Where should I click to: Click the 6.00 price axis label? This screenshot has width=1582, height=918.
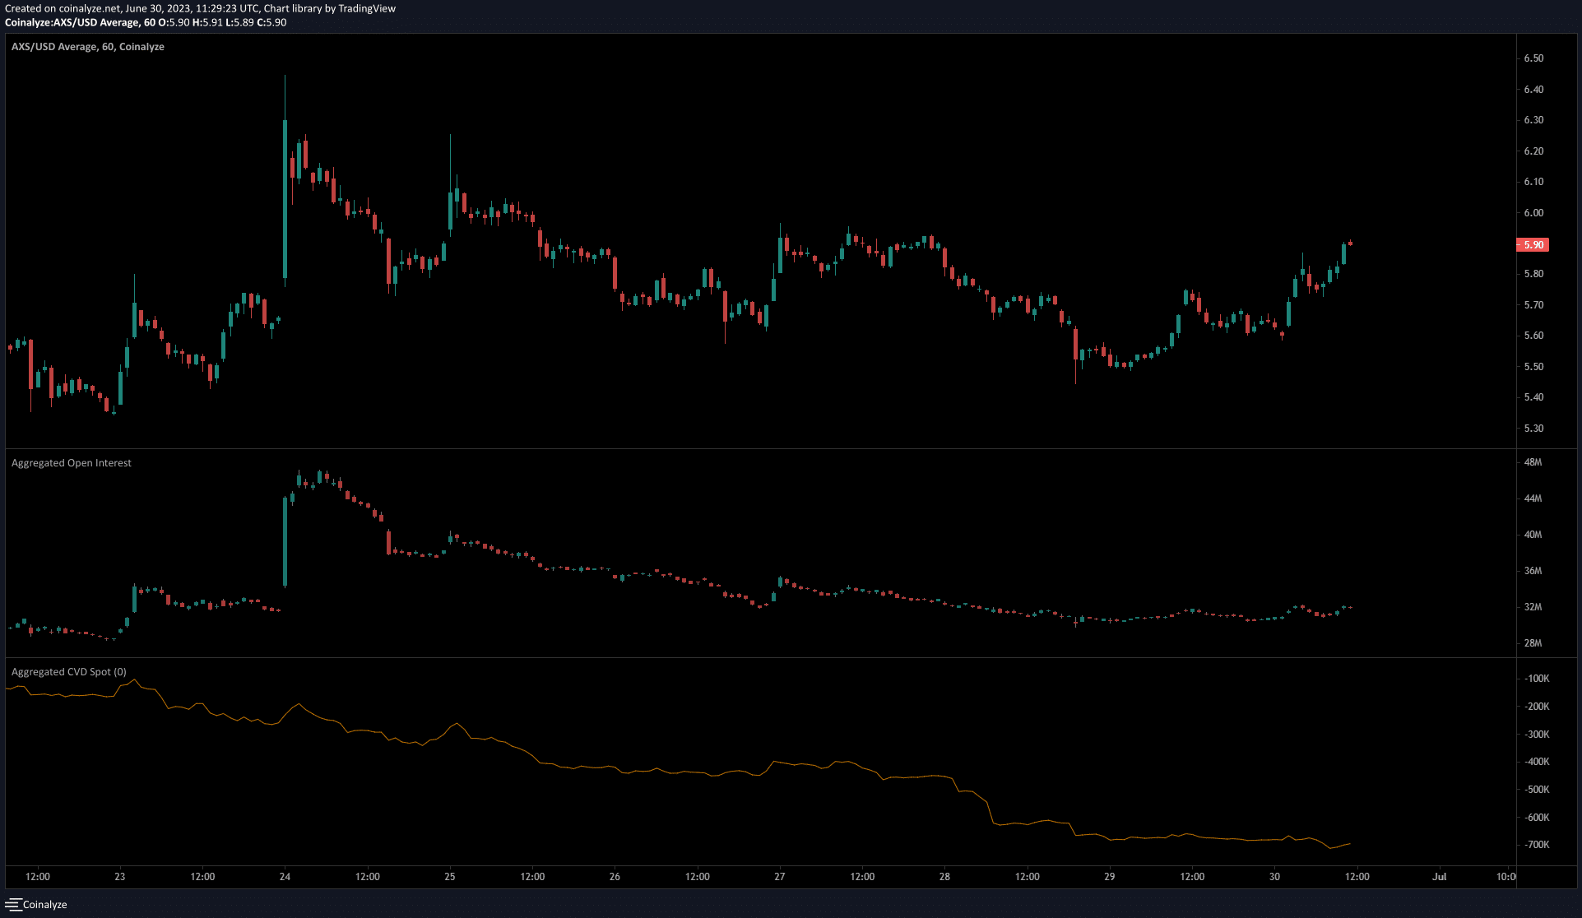pos(1533,213)
